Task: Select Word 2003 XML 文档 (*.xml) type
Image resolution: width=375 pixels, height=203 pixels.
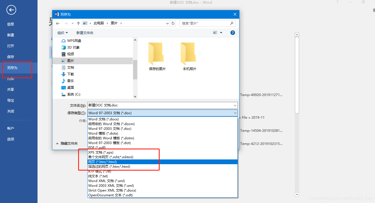Action: click(x=162, y=186)
